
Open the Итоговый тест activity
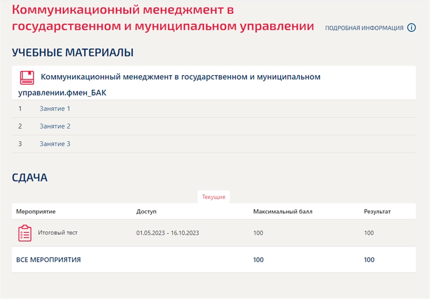pos(58,233)
